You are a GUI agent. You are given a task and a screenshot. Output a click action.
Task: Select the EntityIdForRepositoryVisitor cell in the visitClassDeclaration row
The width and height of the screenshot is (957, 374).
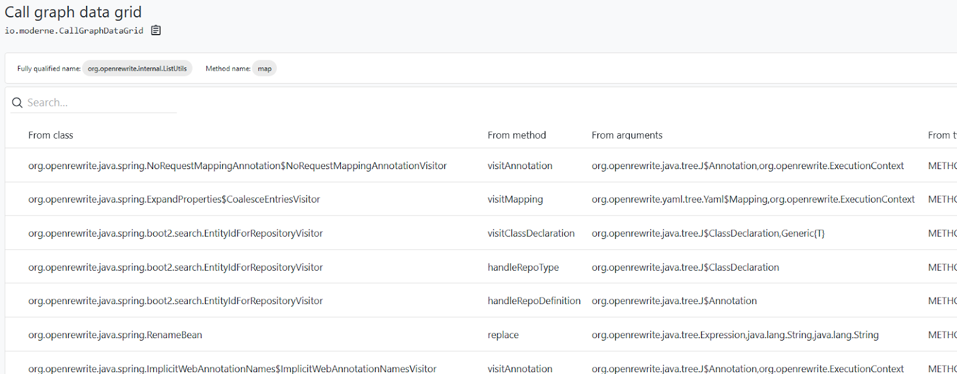[175, 233]
